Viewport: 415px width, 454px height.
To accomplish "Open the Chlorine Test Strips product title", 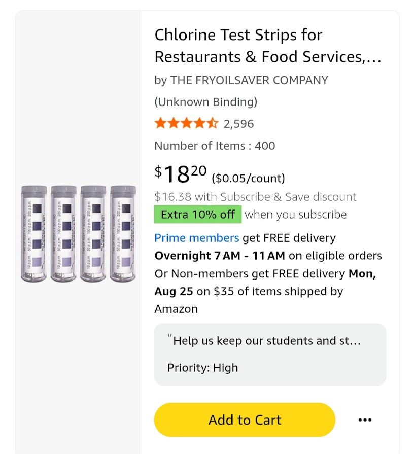I will 268,46.
